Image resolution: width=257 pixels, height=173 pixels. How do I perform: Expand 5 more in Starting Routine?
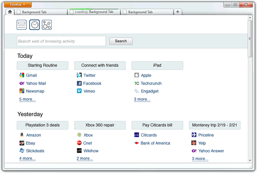(27, 99)
